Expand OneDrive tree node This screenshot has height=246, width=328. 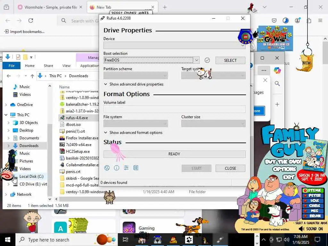6,105
